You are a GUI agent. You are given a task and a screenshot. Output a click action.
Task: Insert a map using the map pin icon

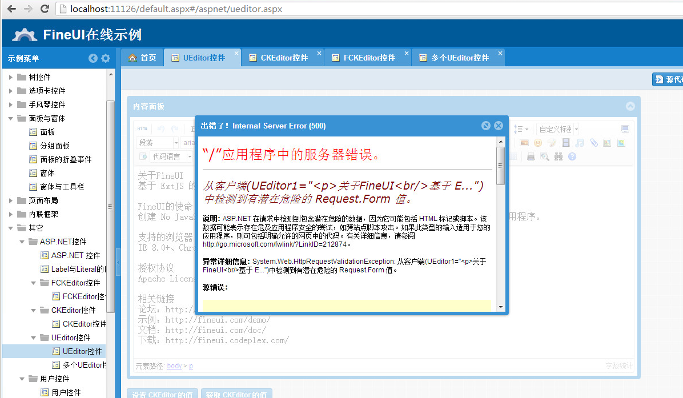coord(607,143)
